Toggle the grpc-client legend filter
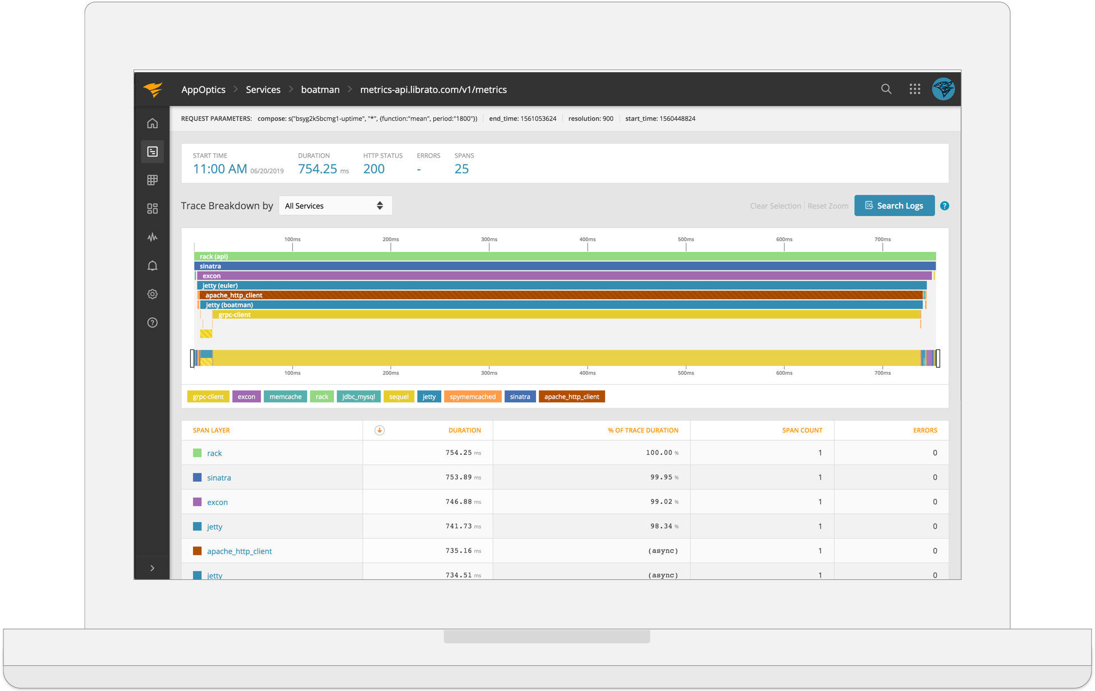This screenshot has height=691, width=1095. 208,397
